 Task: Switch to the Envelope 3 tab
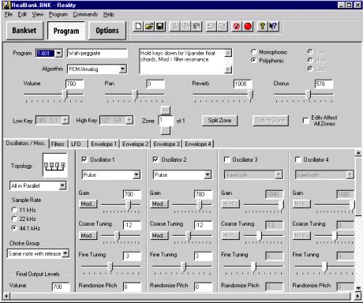coord(167,144)
